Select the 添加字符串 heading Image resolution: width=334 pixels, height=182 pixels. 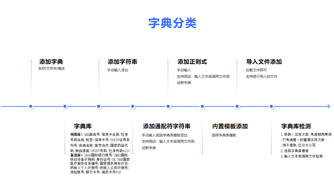(x=122, y=62)
